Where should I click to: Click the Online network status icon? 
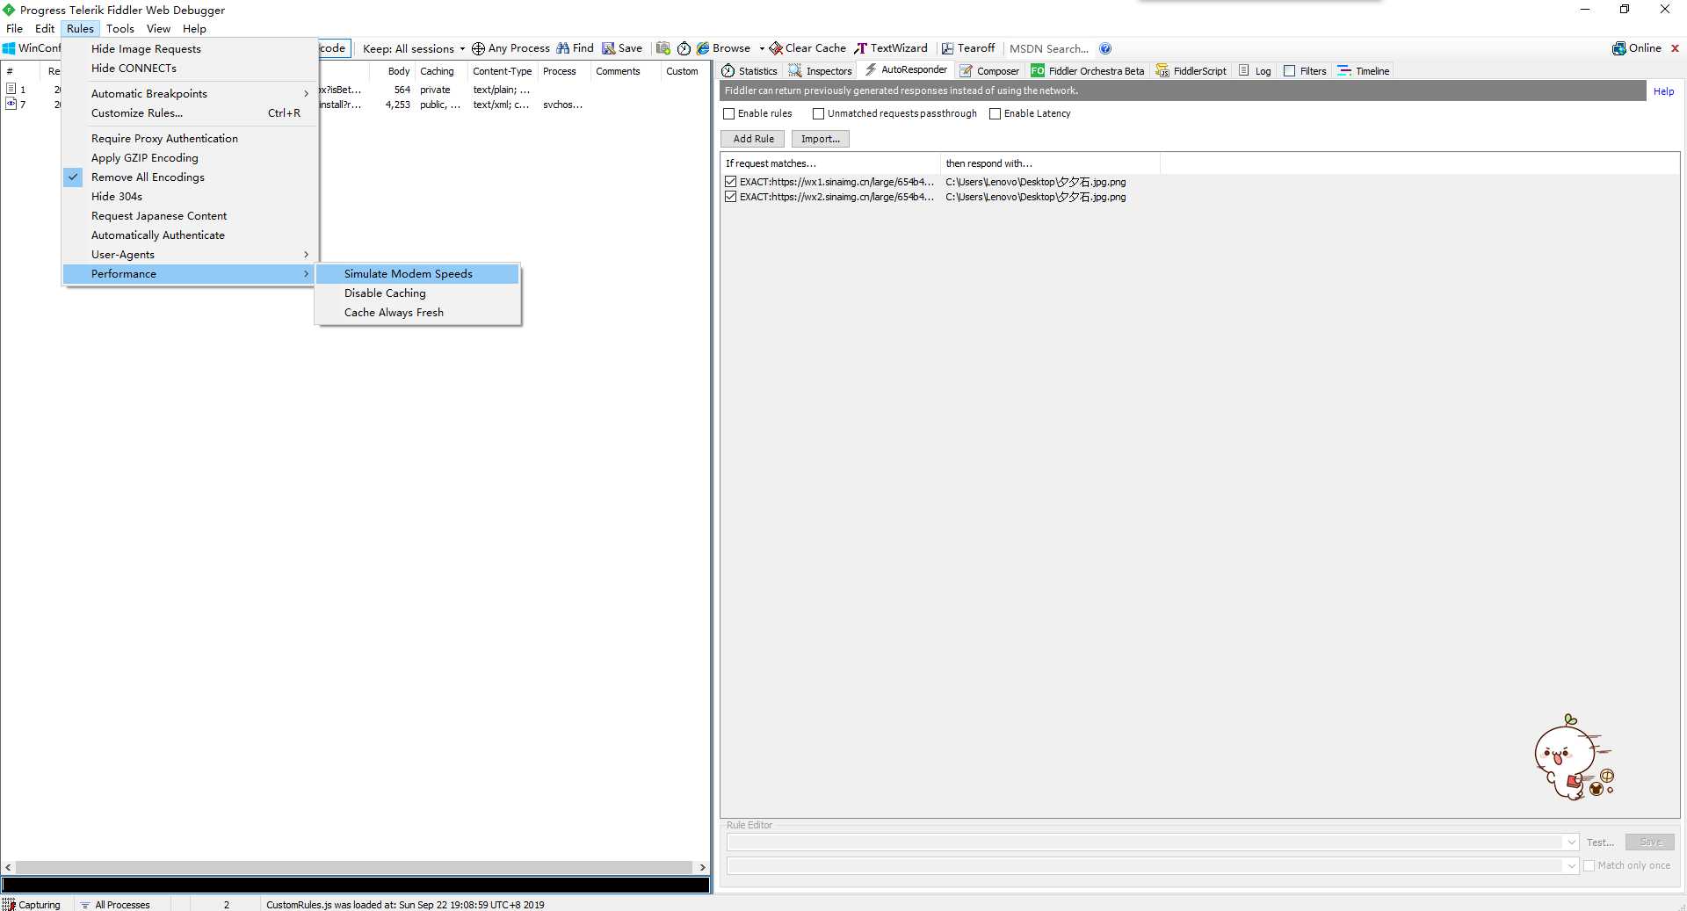point(1618,48)
